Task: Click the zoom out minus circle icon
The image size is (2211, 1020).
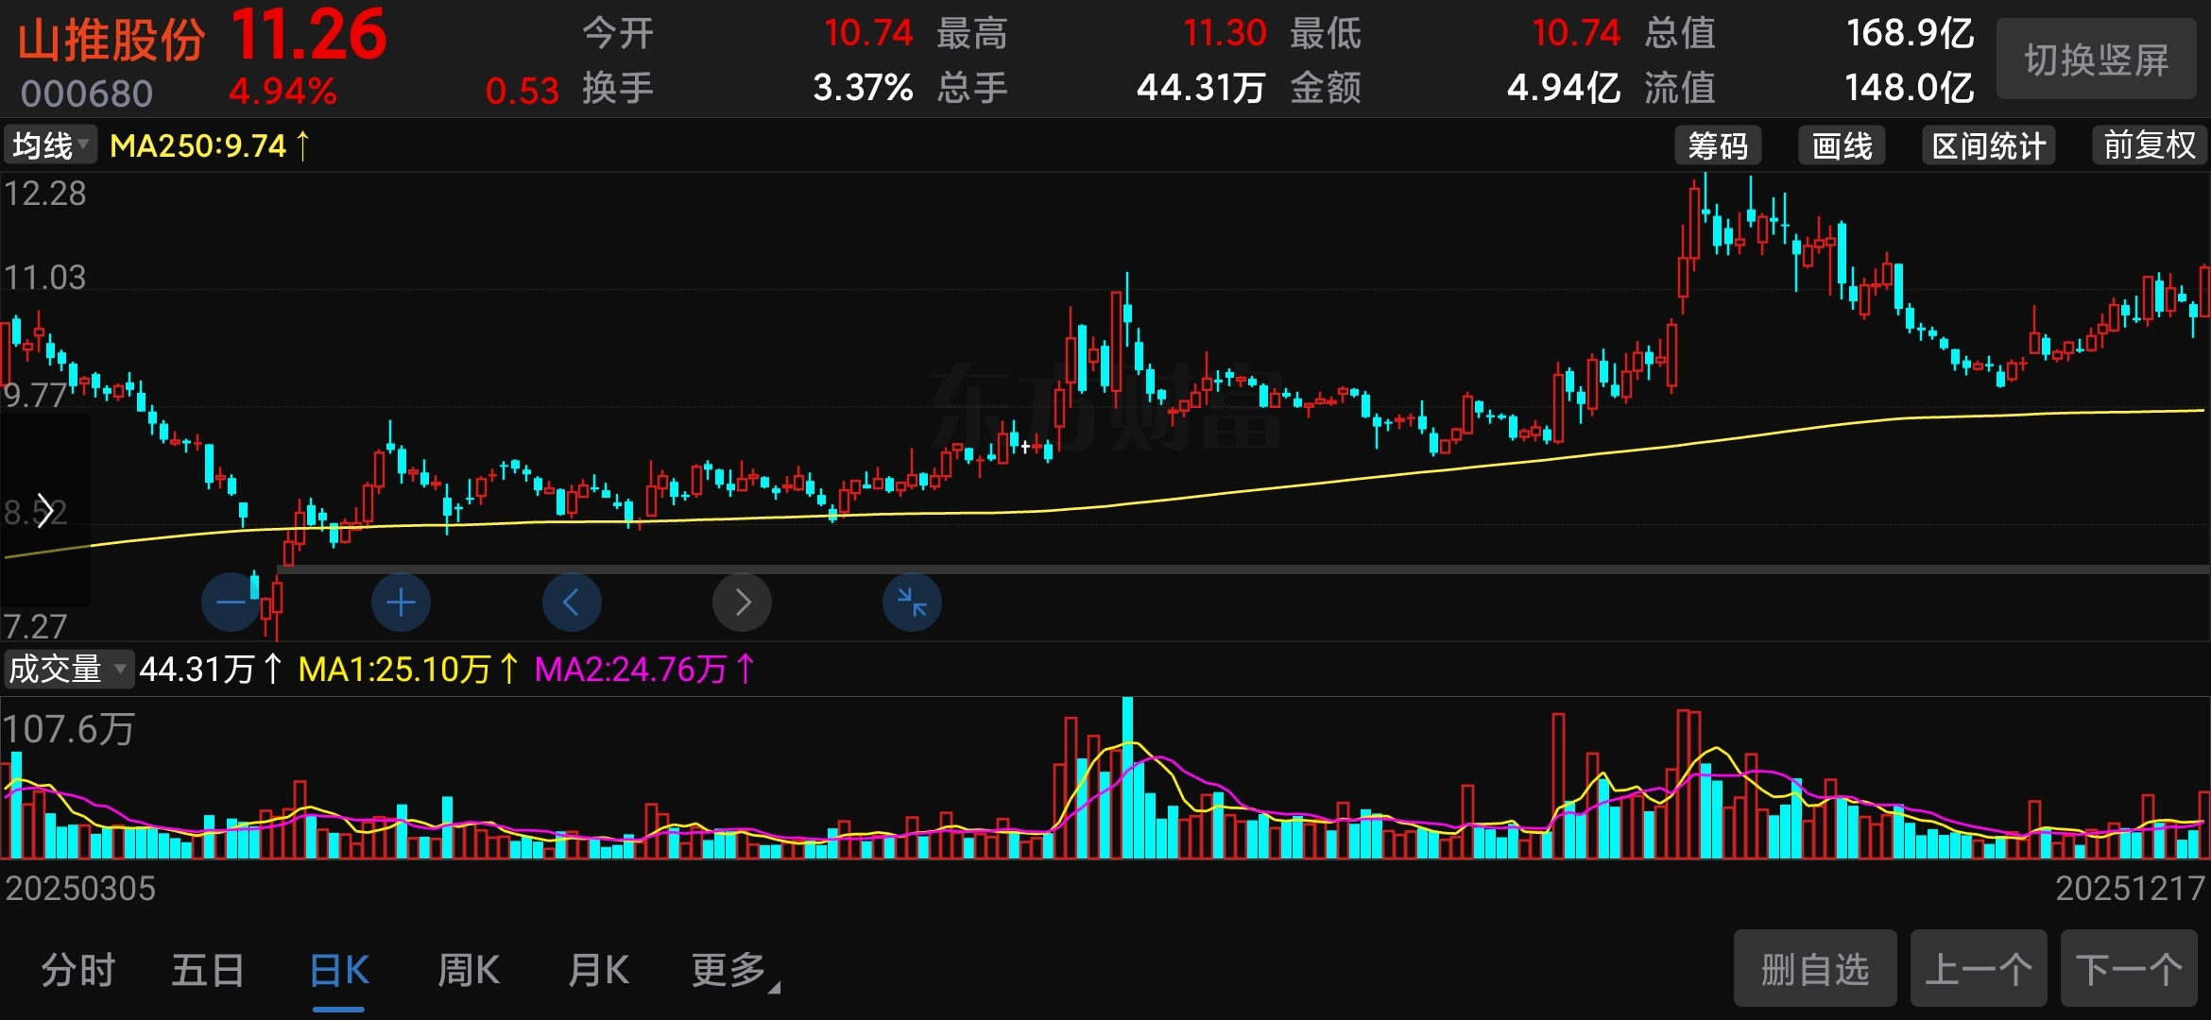Action: (x=231, y=603)
